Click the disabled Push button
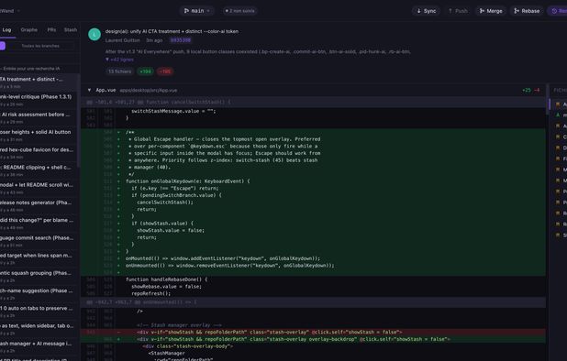This screenshot has width=567, height=361. pos(458,11)
